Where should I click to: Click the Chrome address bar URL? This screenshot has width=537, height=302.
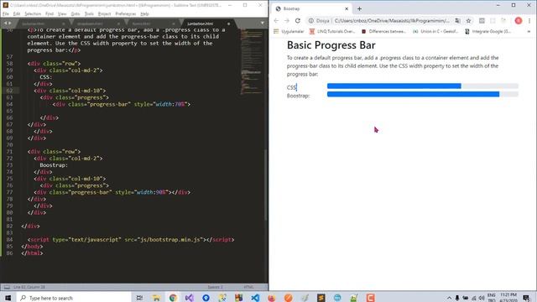(392, 20)
